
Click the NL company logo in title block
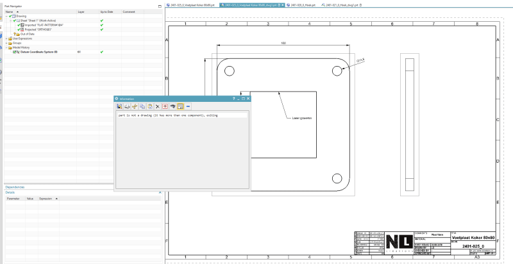coord(399,243)
